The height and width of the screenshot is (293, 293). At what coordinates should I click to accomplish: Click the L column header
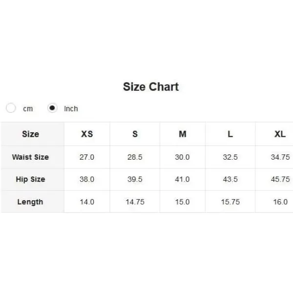[x=230, y=134]
